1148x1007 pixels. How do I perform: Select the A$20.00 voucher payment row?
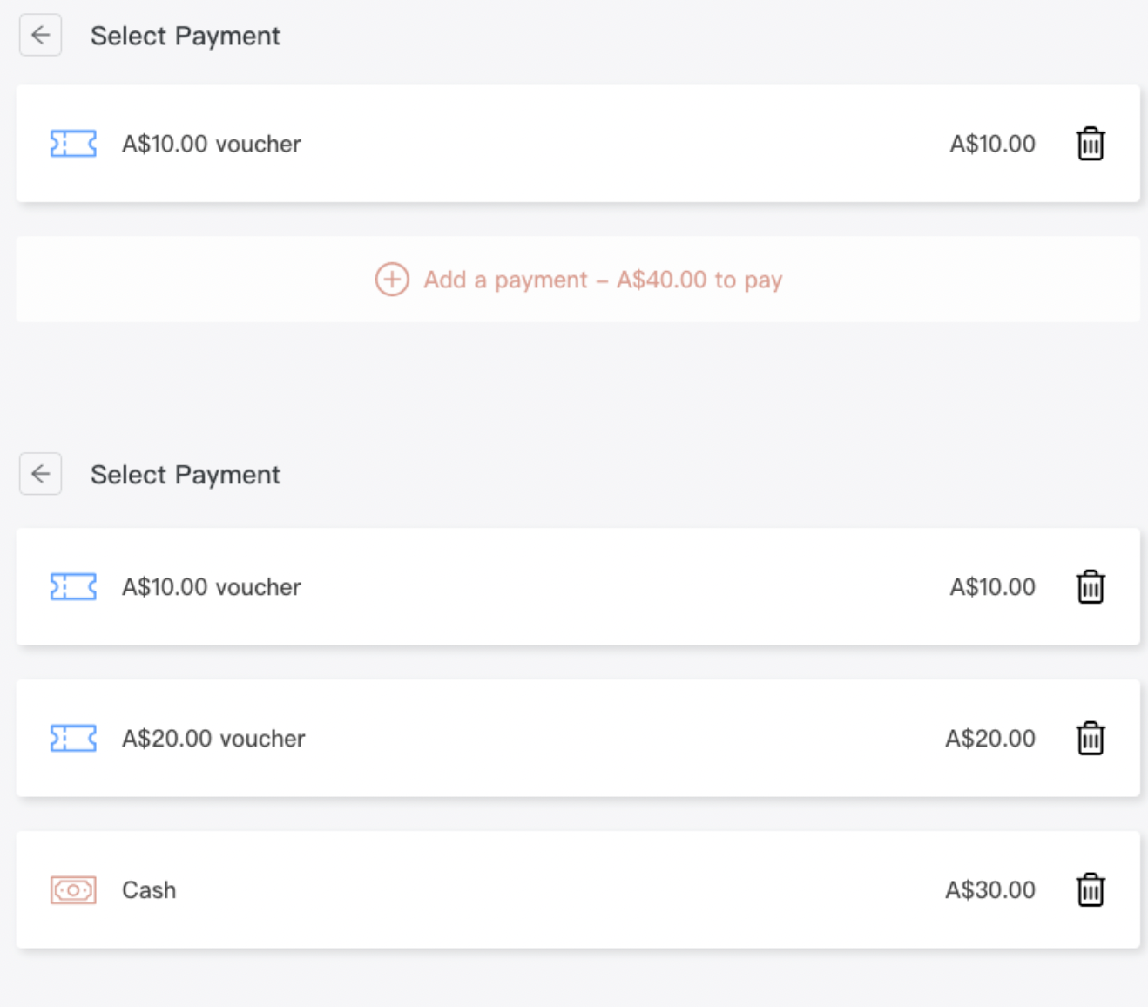point(578,738)
